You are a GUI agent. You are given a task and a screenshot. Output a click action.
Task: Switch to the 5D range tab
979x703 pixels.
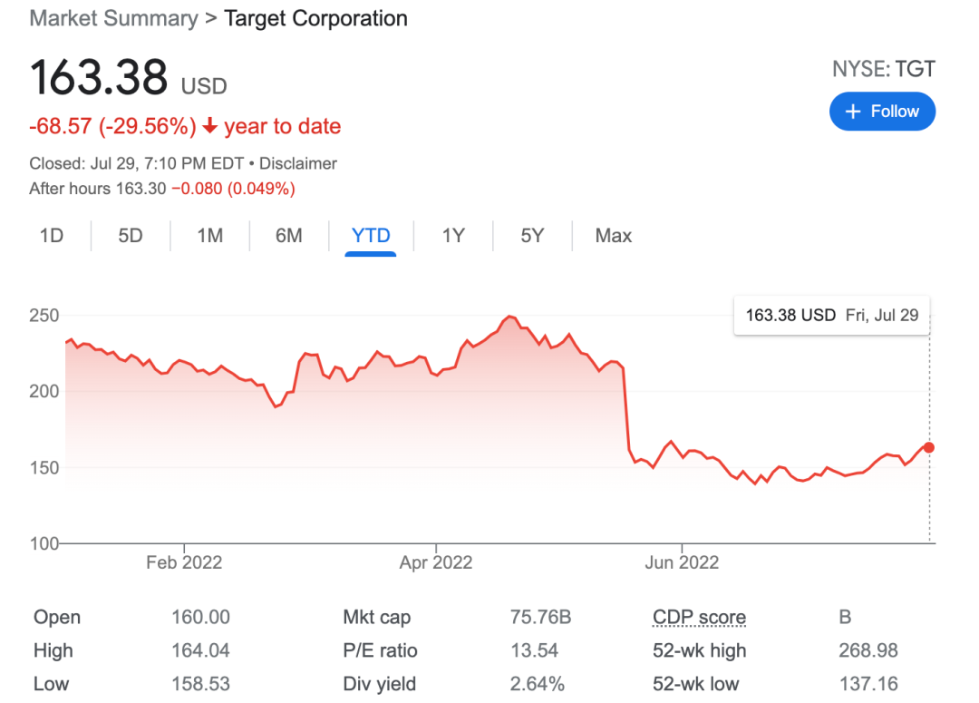tap(131, 236)
